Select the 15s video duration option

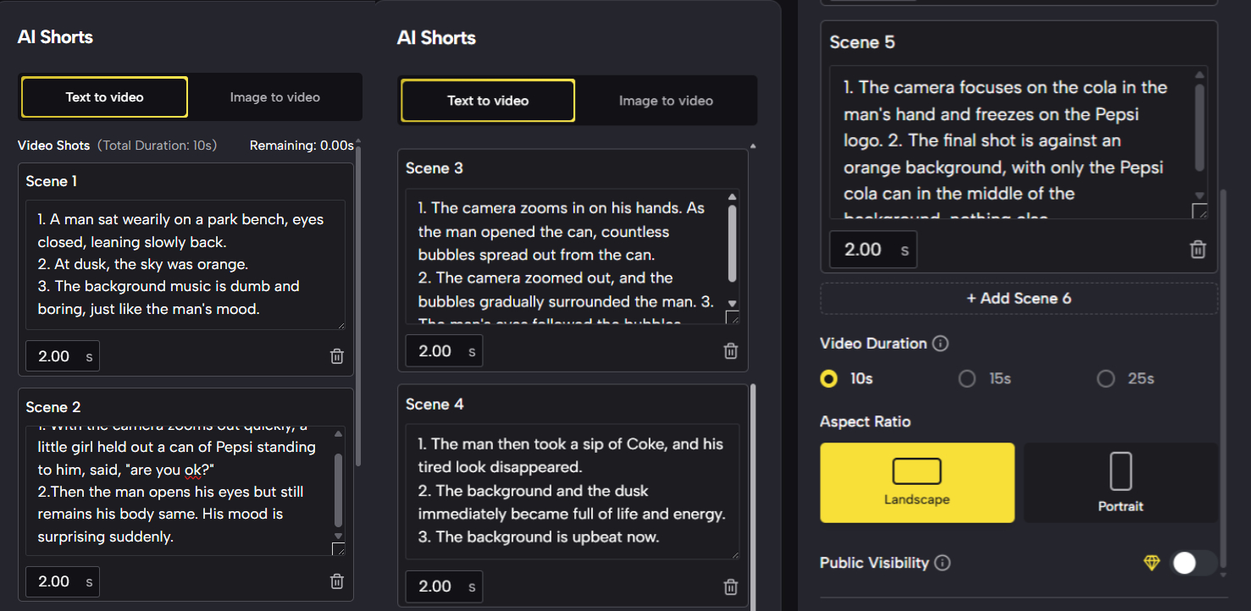coord(967,379)
